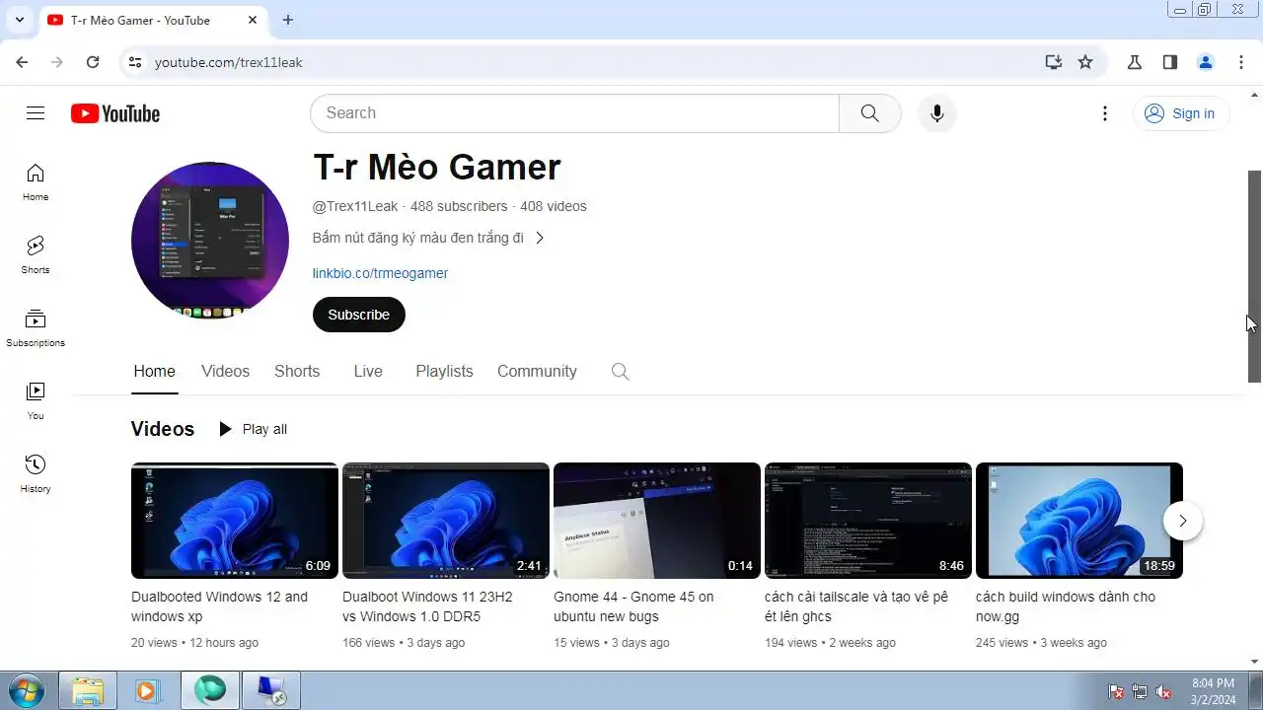Open History in sidebar
1263x710 pixels.
tap(36, 474)
